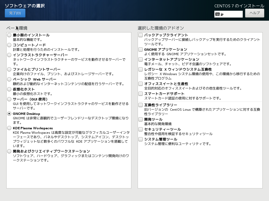Click the text システム管理に便利なユーティリティです。
Screen dimensions: 269x201
coord(178,144)
